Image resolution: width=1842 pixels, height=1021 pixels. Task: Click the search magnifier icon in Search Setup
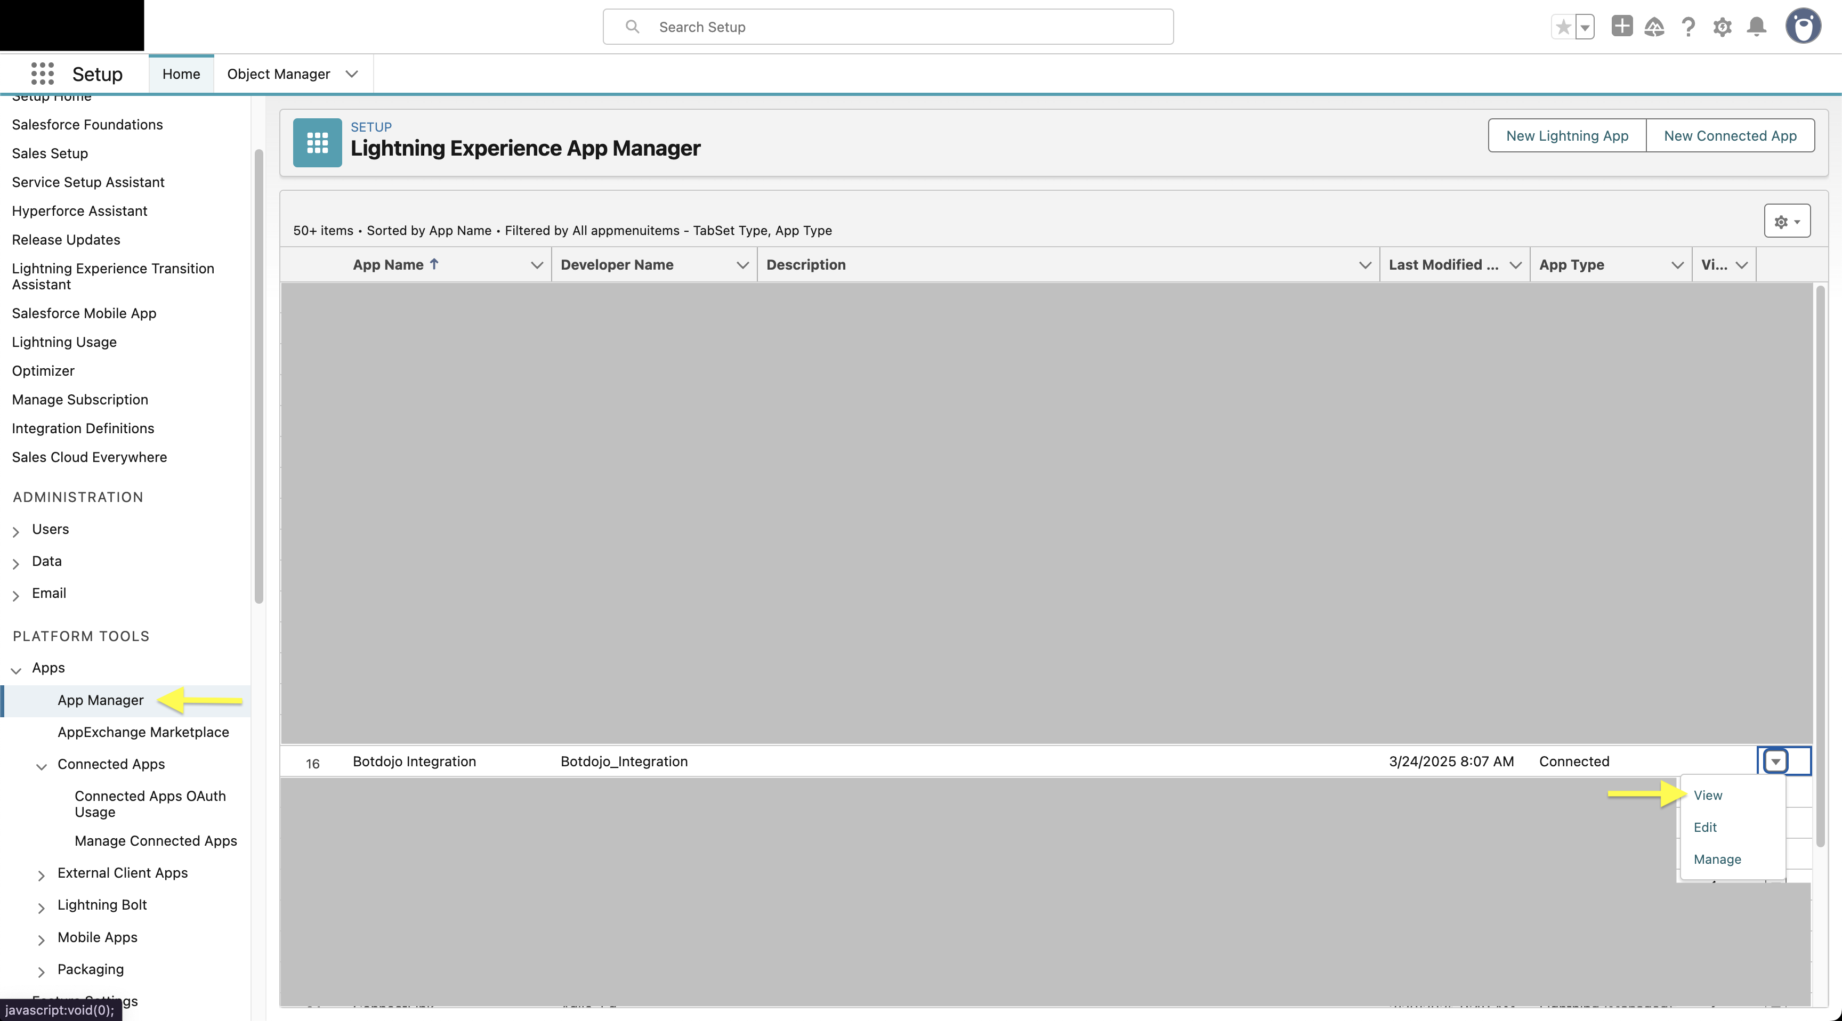point(632,27)
